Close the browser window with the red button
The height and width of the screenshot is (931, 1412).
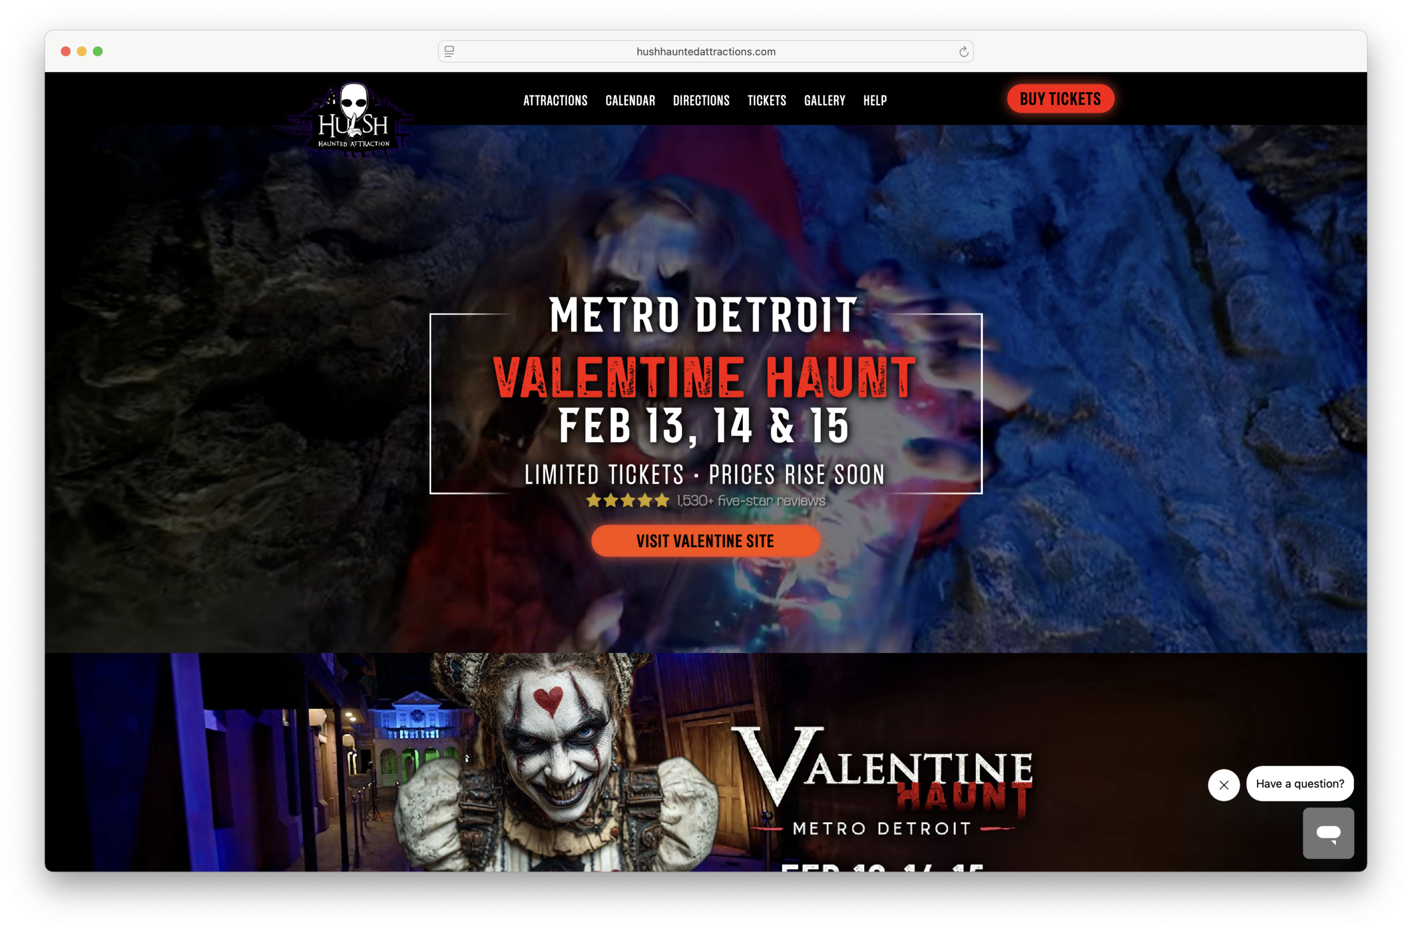(x=66, y=52)
